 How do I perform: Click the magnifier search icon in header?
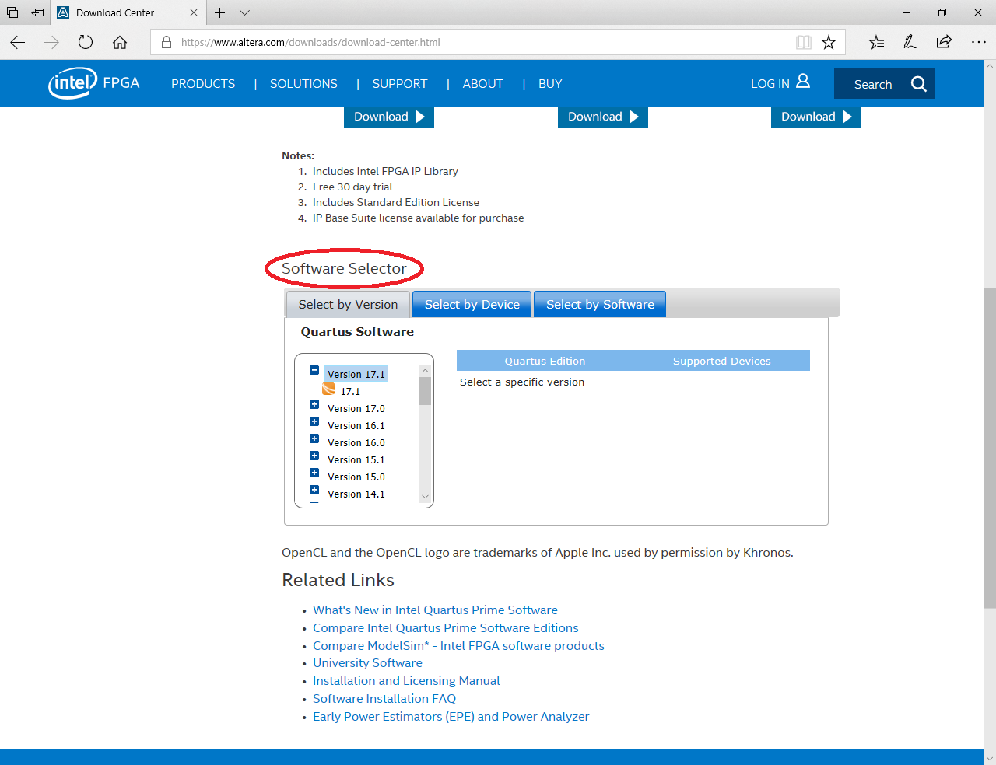[919, 84]
